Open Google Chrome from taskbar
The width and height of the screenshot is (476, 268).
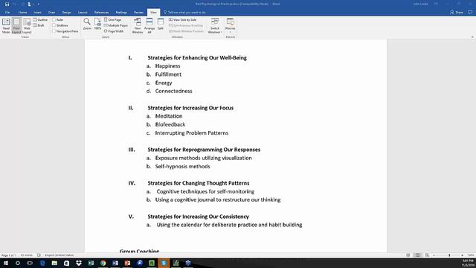coord(103,263)
